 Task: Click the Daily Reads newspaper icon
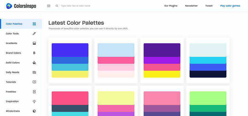(34, 72)
